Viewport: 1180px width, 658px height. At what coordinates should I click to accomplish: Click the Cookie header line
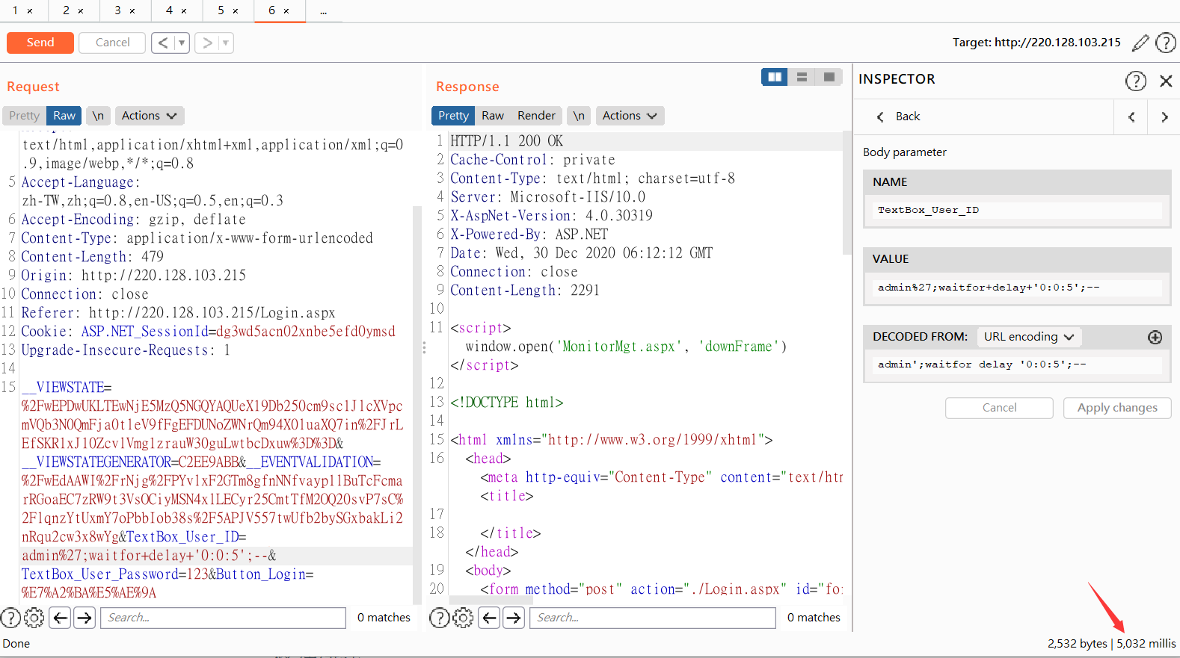point(208,332)
